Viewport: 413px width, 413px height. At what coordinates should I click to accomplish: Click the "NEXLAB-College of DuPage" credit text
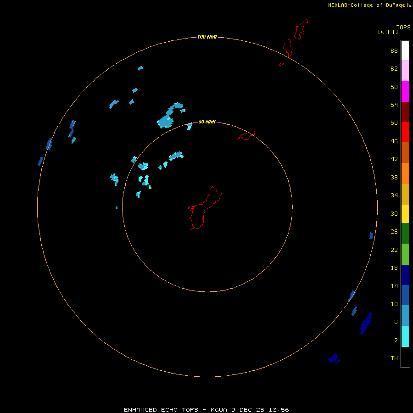click(x=366, y=5)
